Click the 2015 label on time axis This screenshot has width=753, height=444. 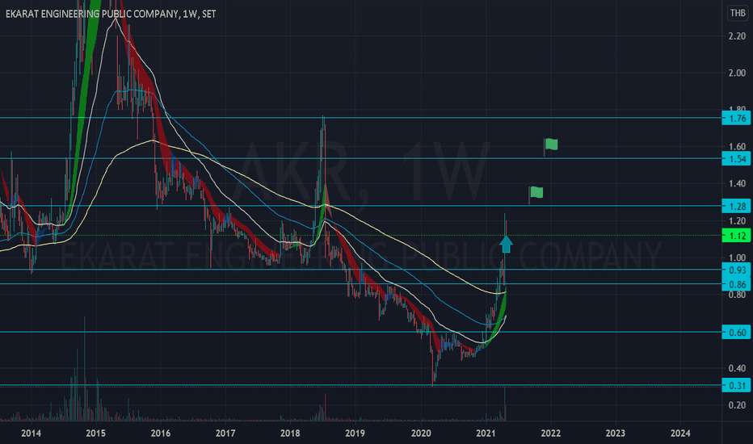[95, 434]
